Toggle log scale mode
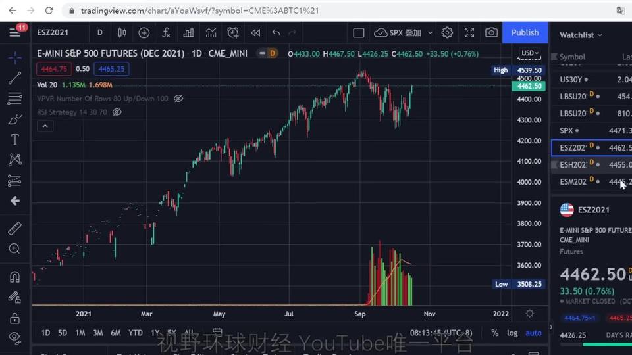632x355 pixels. (512, 333)
